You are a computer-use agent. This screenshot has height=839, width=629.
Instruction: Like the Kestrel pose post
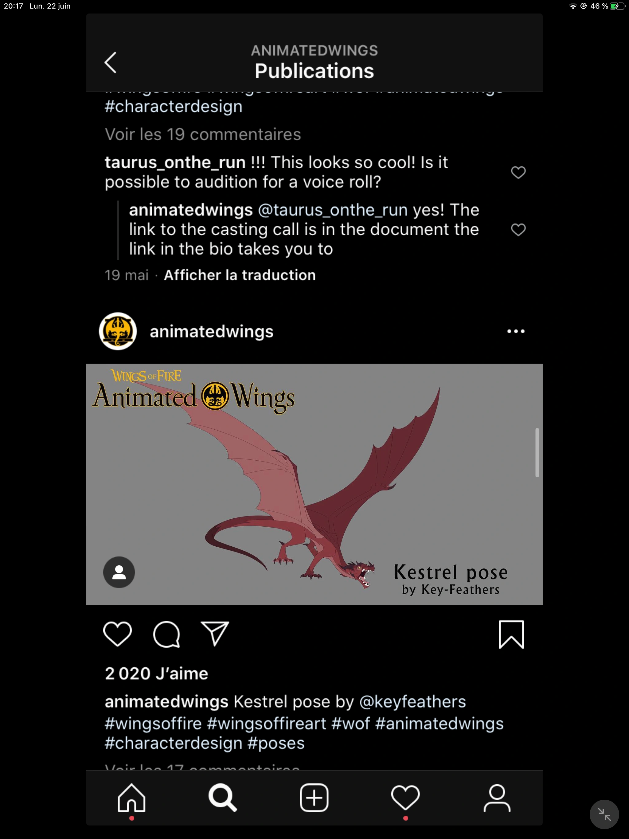[x=118, y=634]
